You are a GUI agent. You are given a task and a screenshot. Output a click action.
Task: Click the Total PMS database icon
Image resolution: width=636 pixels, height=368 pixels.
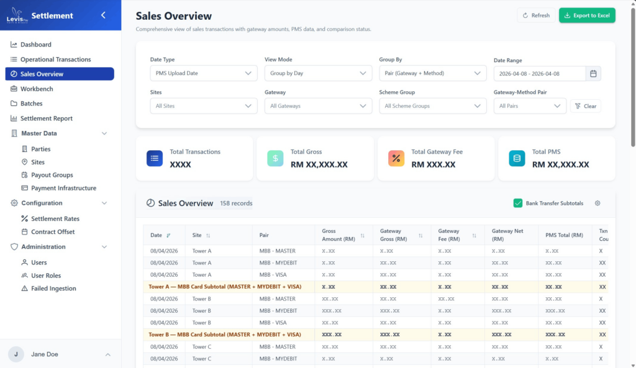(517, 158)
